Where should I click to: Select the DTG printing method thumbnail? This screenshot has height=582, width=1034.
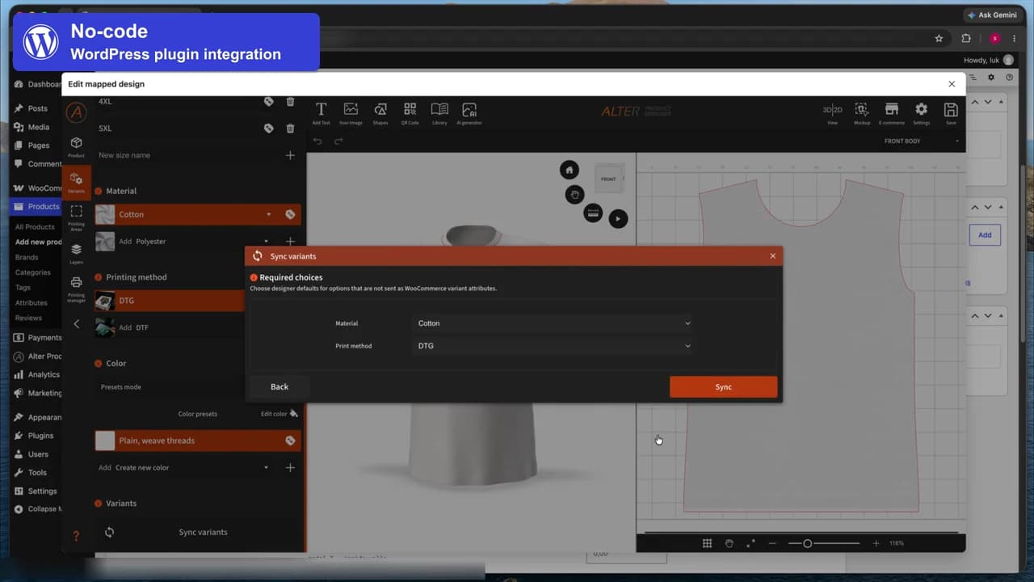coord(105,301)
